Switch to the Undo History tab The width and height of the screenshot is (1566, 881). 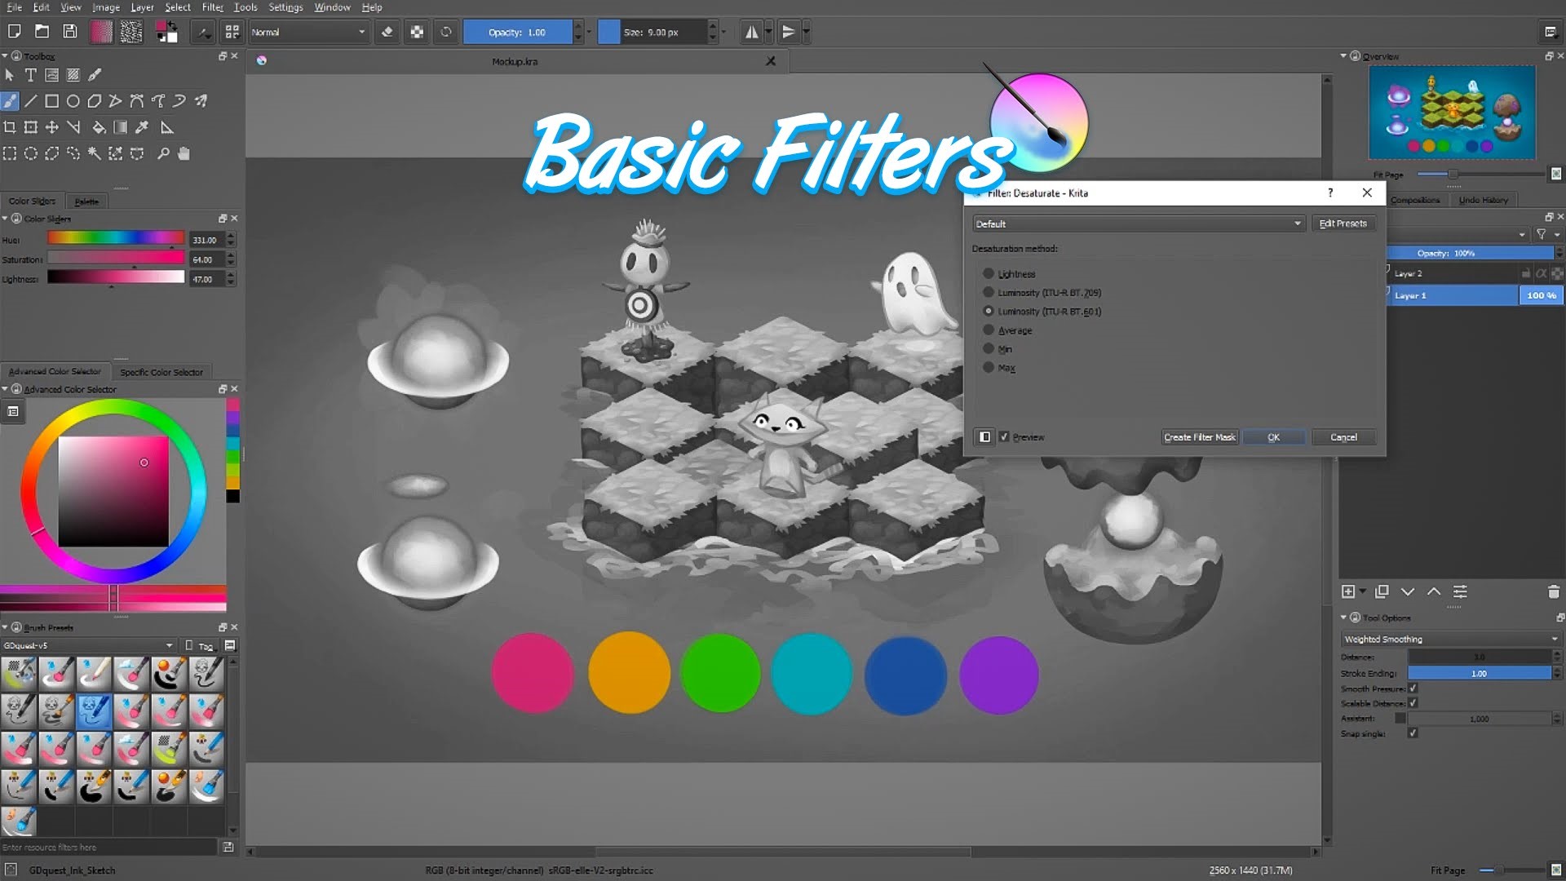point(1483,200)
